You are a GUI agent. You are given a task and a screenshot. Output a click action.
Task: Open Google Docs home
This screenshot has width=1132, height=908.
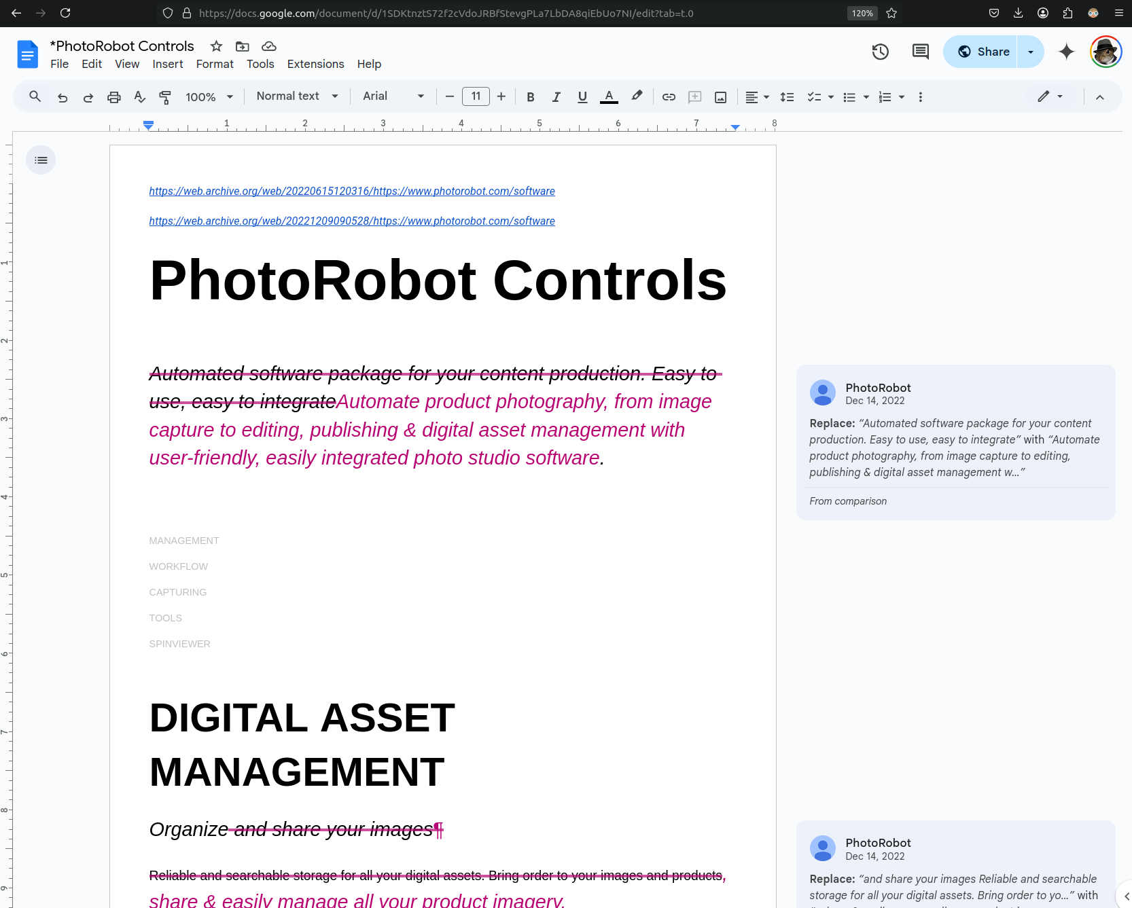(27, 54)
